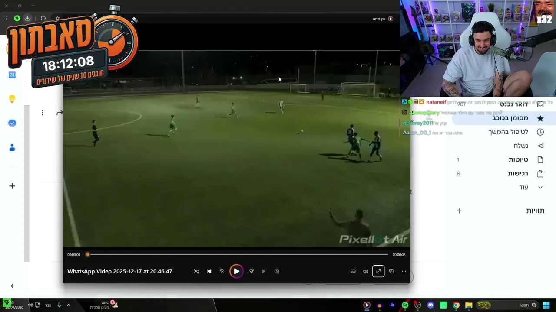556x312 pixels.
Task: Click the video seek bar handle
Action: point(88,255)
